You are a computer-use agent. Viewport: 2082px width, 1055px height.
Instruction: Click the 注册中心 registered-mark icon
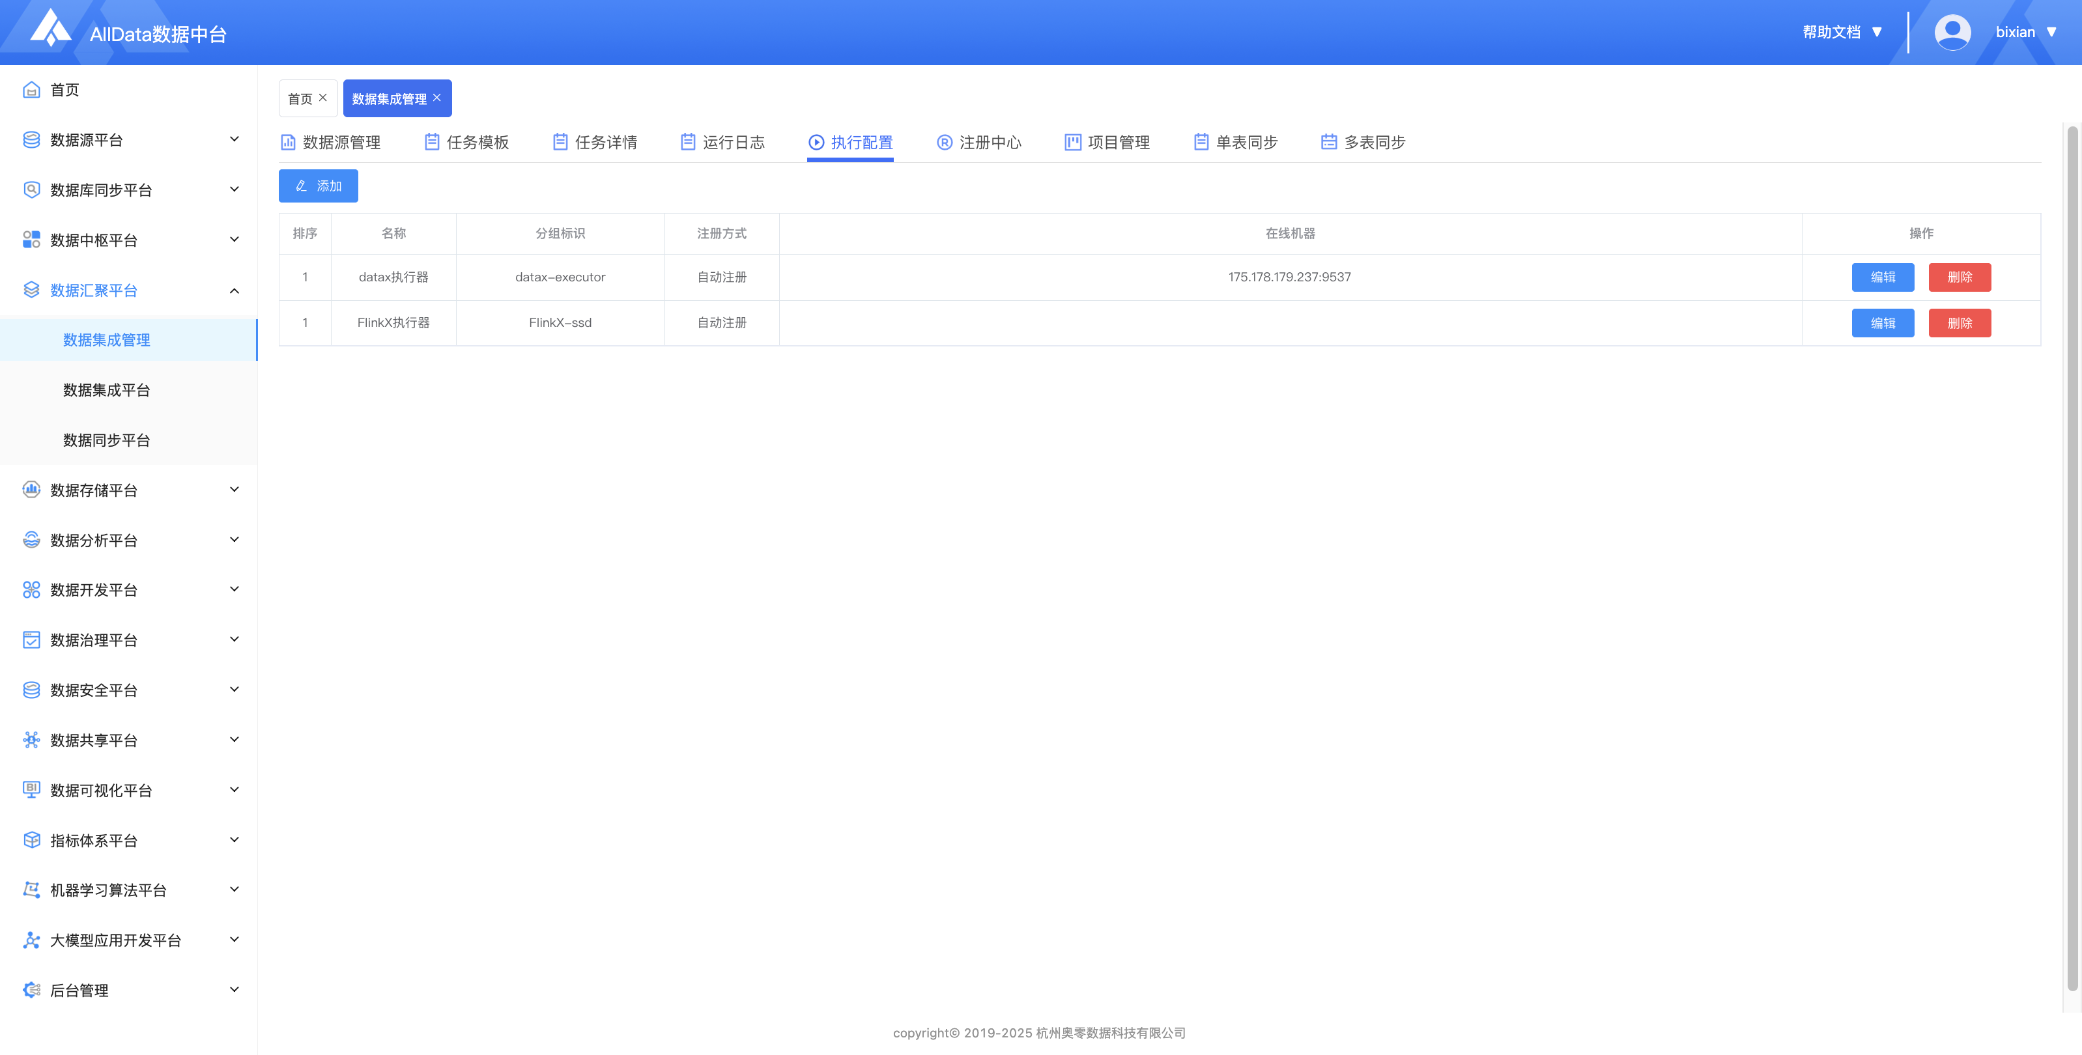(944, 142)
